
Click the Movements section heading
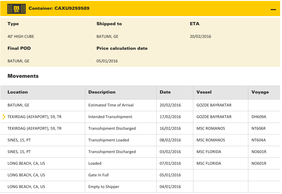coord(23,76)
